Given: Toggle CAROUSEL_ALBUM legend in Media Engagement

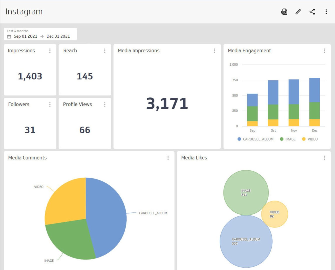Looking at the screenshot, I should 255,139.
